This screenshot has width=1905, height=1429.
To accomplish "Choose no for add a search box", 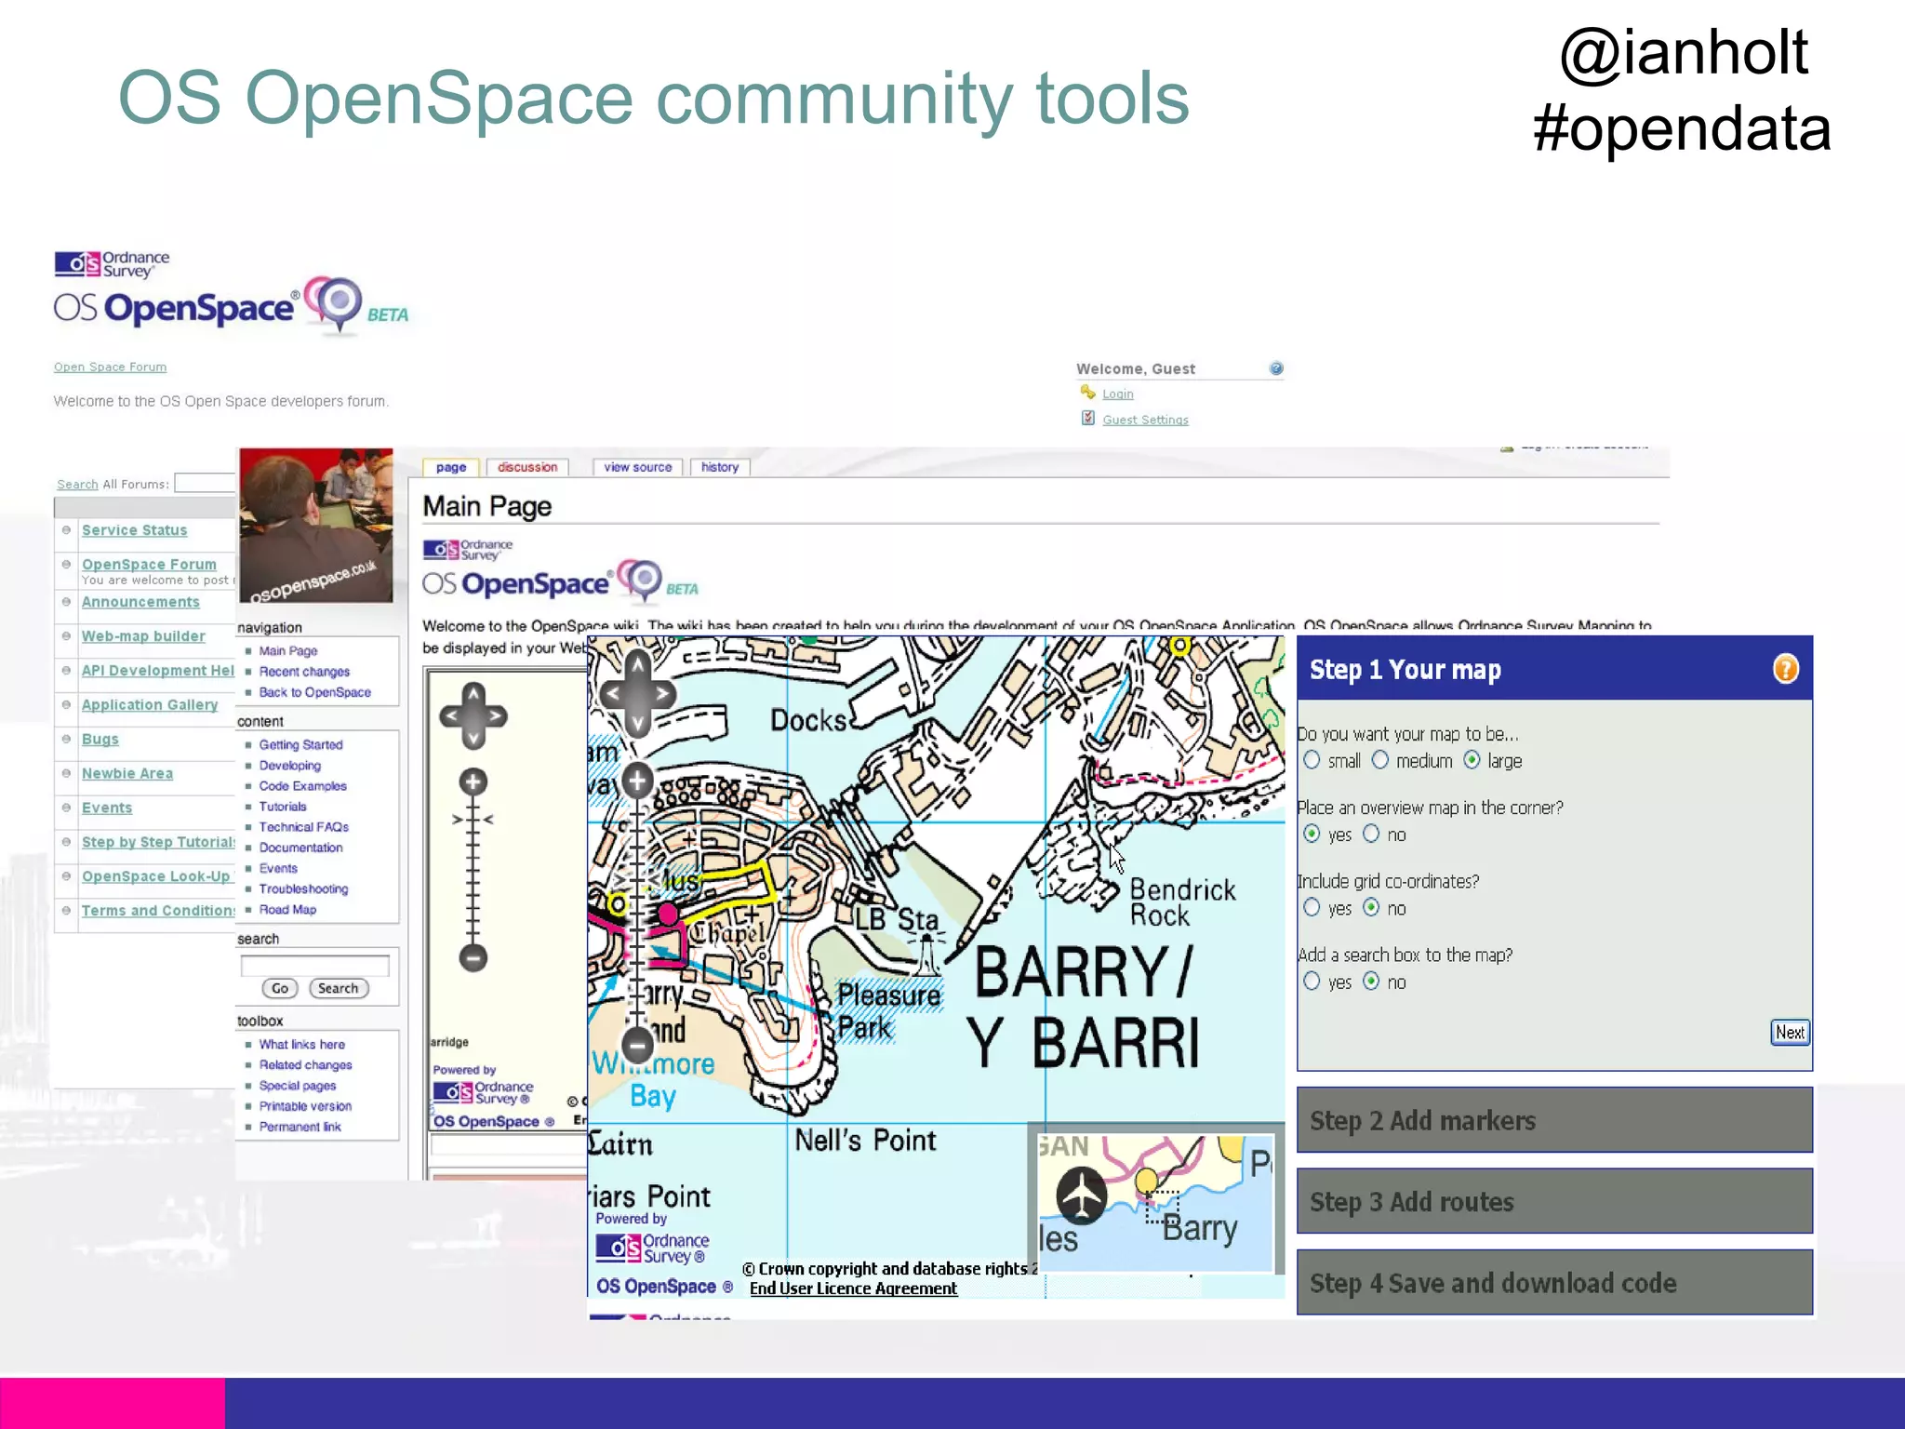I will coord(1371,981).
